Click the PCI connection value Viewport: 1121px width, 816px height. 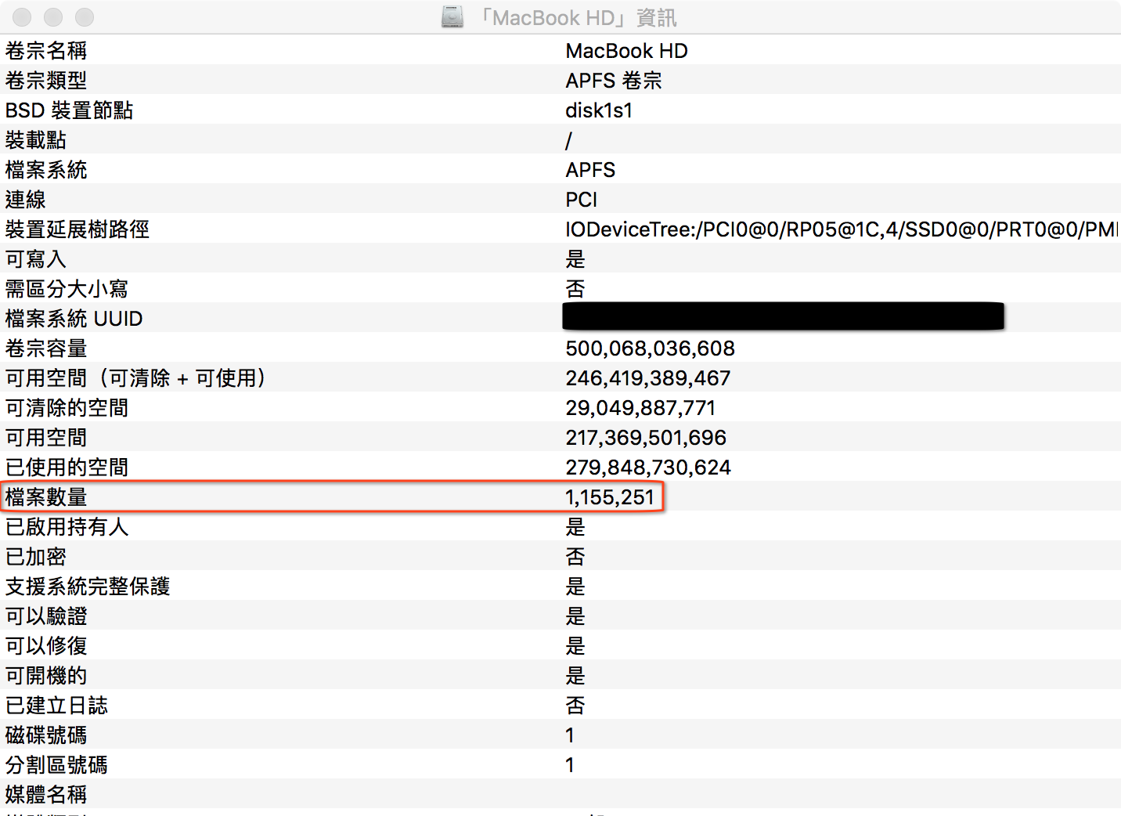[581, 200]
